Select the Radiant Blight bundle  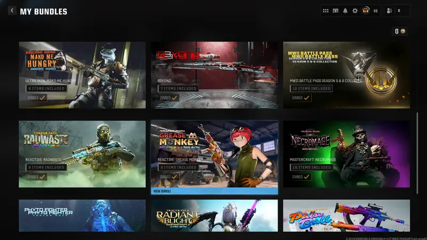point(214,215)
